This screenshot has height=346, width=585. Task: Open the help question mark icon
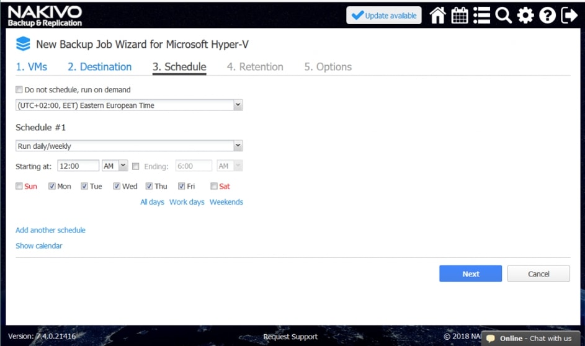tap(547, 16)
